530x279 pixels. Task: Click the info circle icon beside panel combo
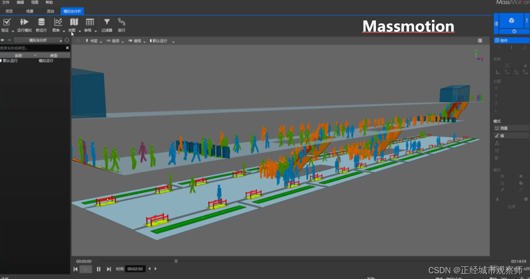67,40
